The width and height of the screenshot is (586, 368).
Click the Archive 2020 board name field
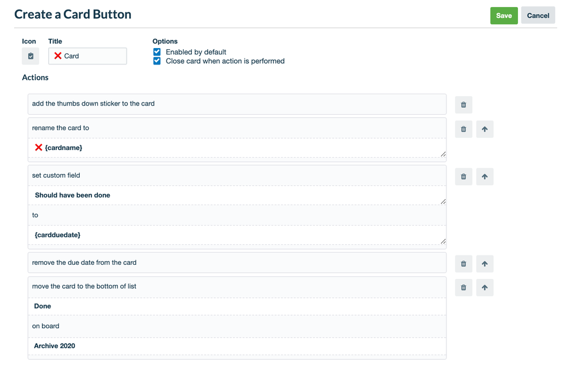pyautogui.click(x=235, y=346)
